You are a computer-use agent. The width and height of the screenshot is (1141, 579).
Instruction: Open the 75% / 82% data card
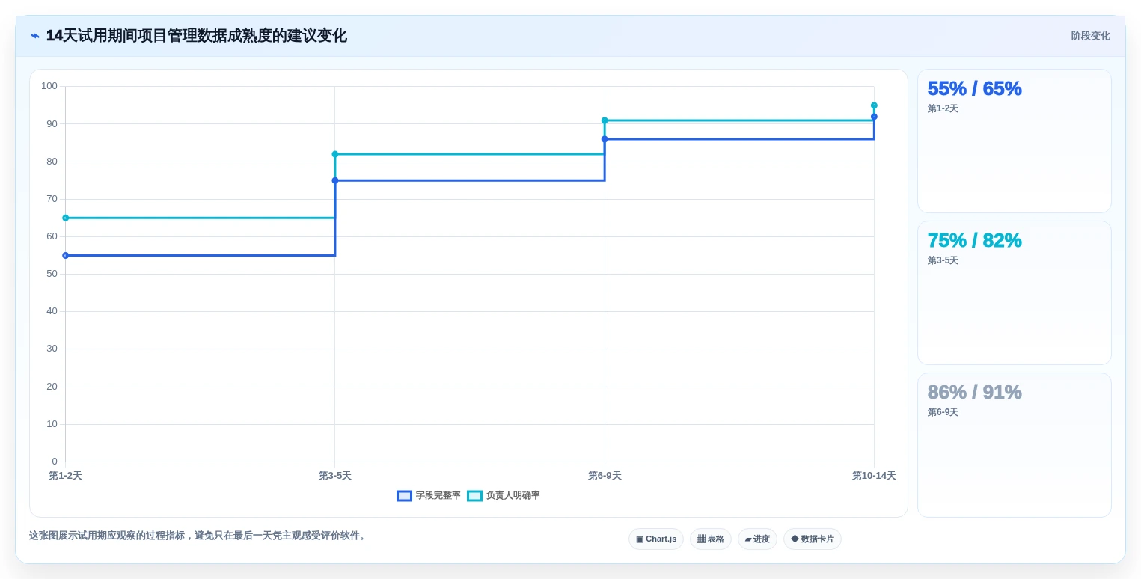pyautogui.click(x=1014, y=292)
